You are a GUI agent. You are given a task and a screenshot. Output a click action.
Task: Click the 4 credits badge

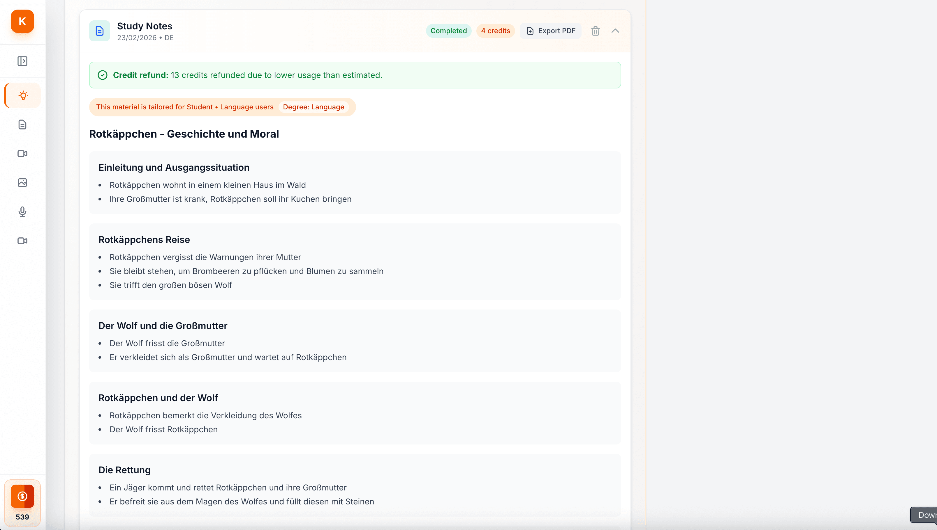pyautogui.click(x=495, y=31)
